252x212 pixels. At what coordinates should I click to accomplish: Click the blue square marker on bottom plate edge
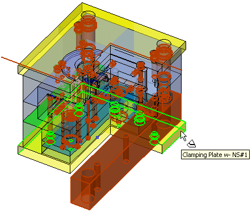[x=97, y=137]
